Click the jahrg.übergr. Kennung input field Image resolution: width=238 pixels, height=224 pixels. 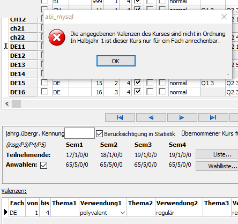tap(79, 133)
